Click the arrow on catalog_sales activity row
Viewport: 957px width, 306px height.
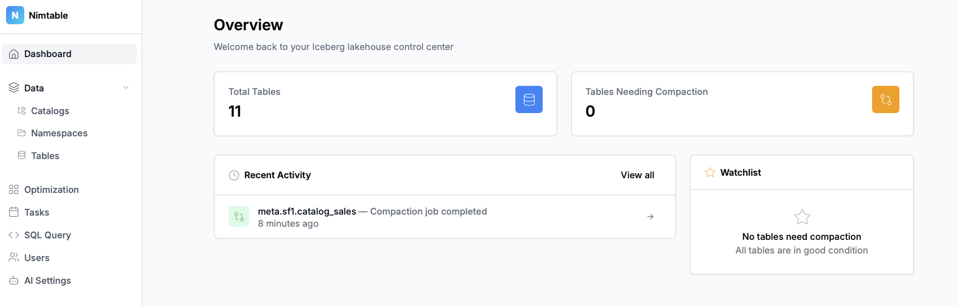[x=650, y=217]
